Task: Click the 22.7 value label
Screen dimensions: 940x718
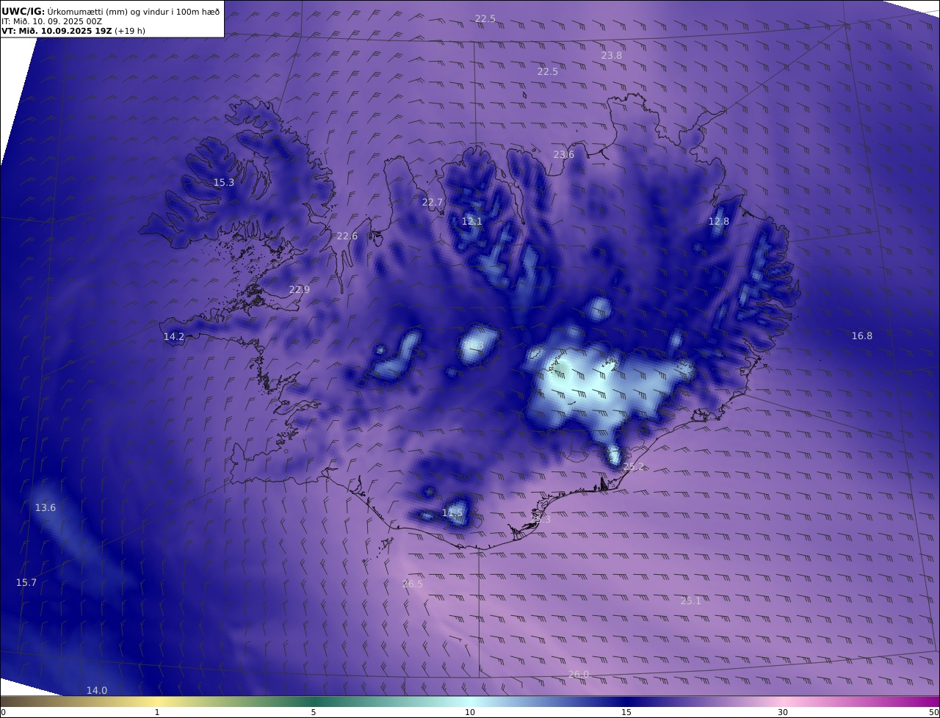Action: pos(433,202)
